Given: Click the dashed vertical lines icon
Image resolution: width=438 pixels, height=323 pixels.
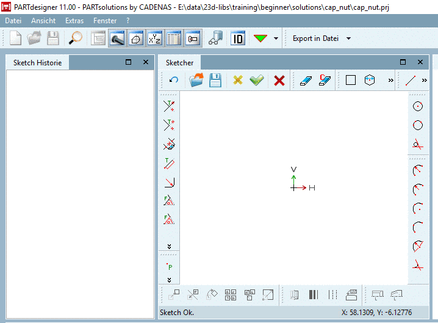Looking at the screenshot, I should point(332,295).
